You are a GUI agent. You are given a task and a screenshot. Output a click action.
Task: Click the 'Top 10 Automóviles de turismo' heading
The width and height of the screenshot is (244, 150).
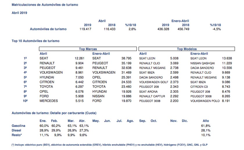pos(35,41)
